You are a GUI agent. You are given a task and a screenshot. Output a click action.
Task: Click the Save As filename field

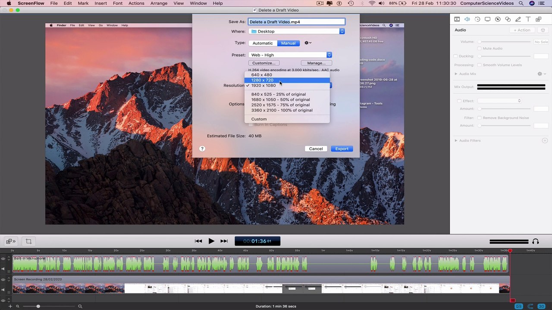[x=297, y=22]
